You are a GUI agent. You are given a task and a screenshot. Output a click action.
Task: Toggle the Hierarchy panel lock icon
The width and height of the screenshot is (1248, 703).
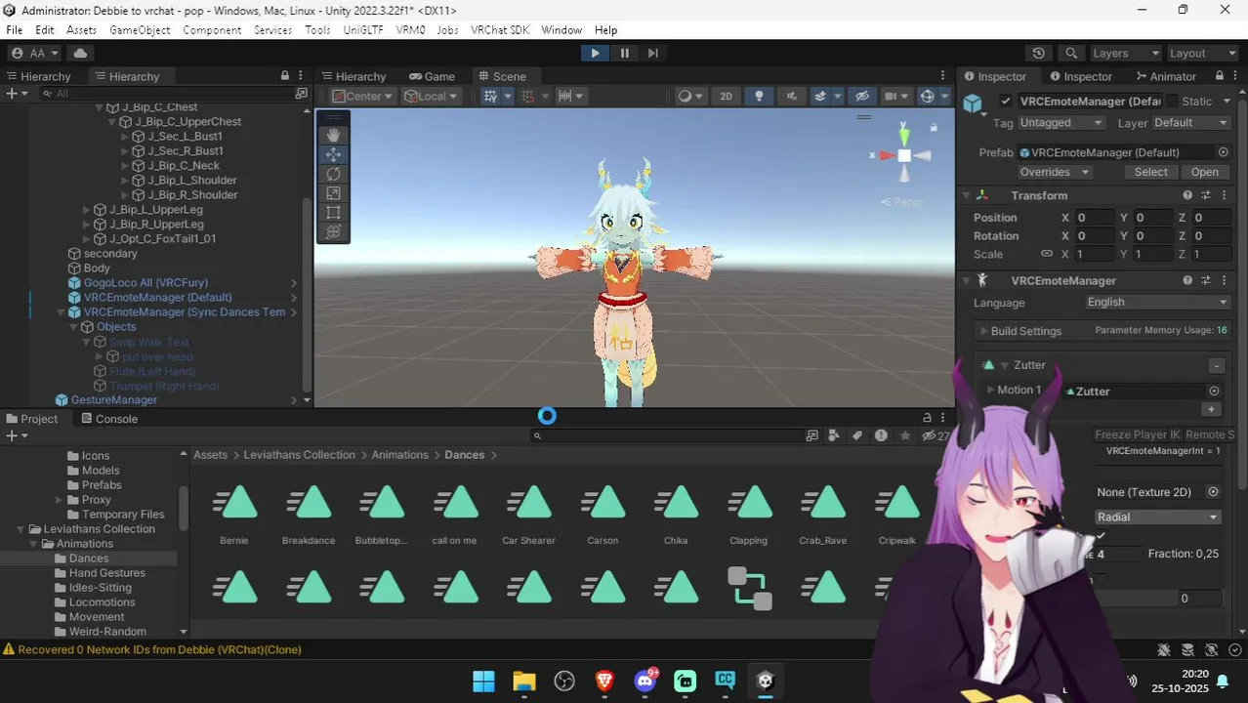point(285,75)
